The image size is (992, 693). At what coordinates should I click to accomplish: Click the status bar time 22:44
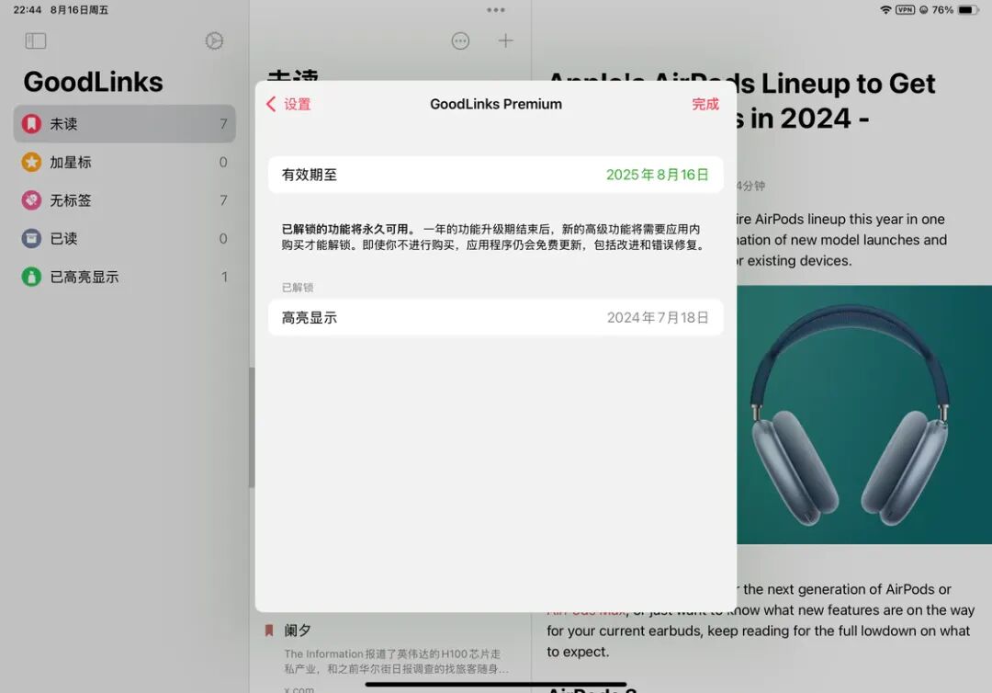click(x=28, y=9)
